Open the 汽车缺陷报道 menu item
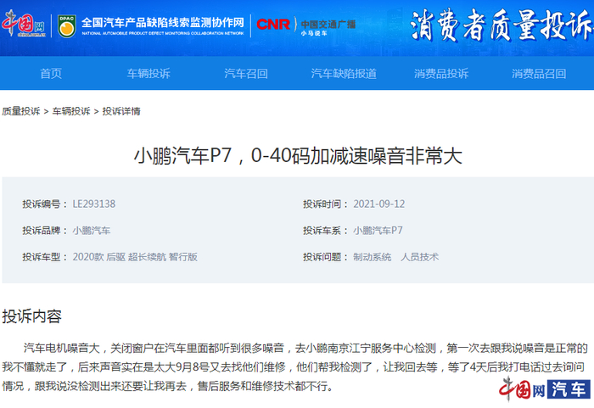The image size is (594, 408). 344,74
